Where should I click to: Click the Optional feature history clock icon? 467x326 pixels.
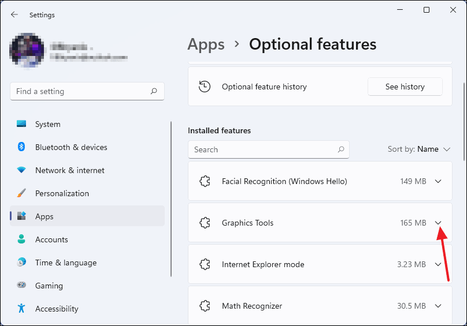205,87
